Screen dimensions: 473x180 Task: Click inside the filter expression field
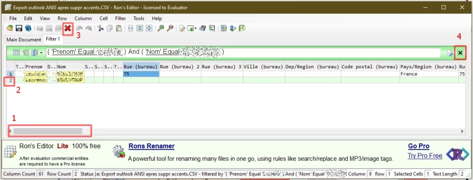point(243,52)
